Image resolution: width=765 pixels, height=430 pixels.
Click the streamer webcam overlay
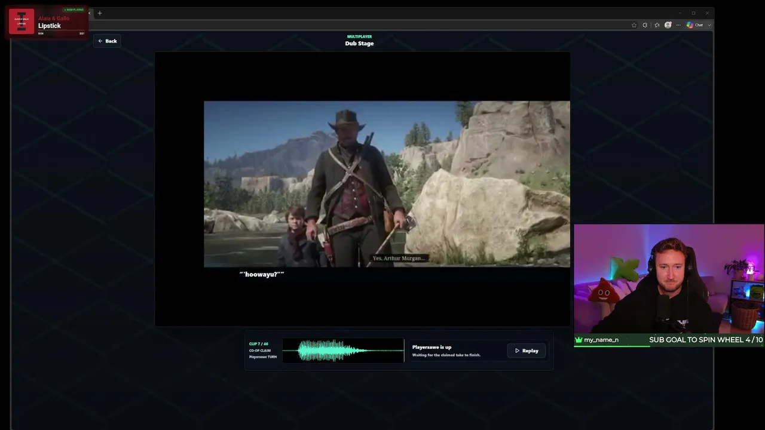coord(669,279)
